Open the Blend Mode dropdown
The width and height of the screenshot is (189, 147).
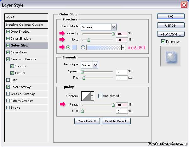click(114, 27)
